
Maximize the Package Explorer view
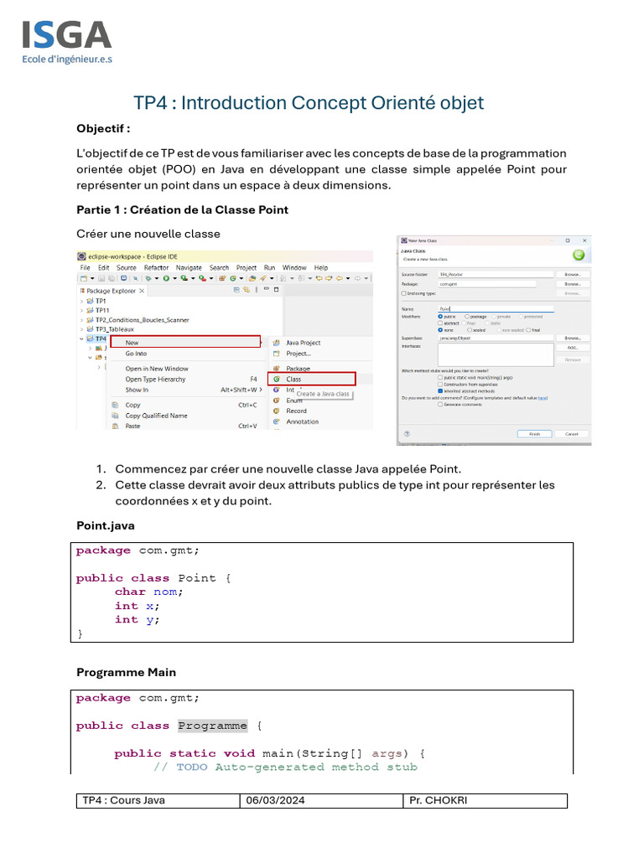[276, 289]
